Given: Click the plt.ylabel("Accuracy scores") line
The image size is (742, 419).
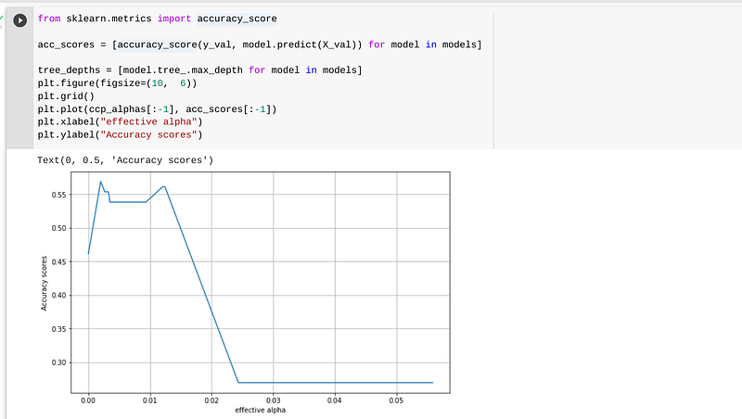Looking at the screenshot, I should click(x=120, y=134).
